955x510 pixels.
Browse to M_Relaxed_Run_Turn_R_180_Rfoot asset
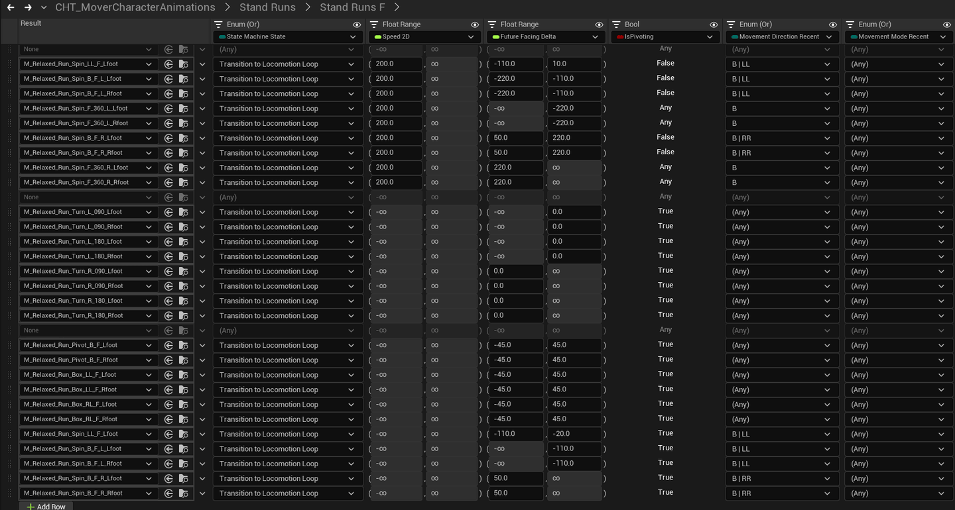coord(184,316)
